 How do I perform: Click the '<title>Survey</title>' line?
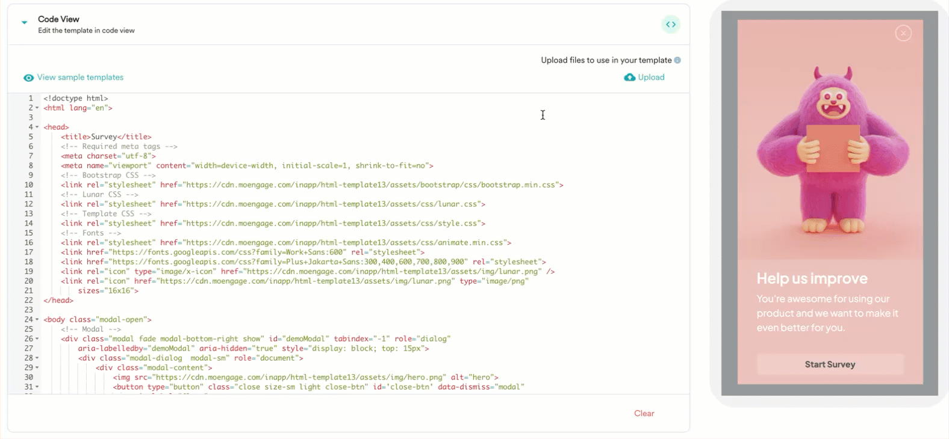pyautogui.click(x=106, y=137)
